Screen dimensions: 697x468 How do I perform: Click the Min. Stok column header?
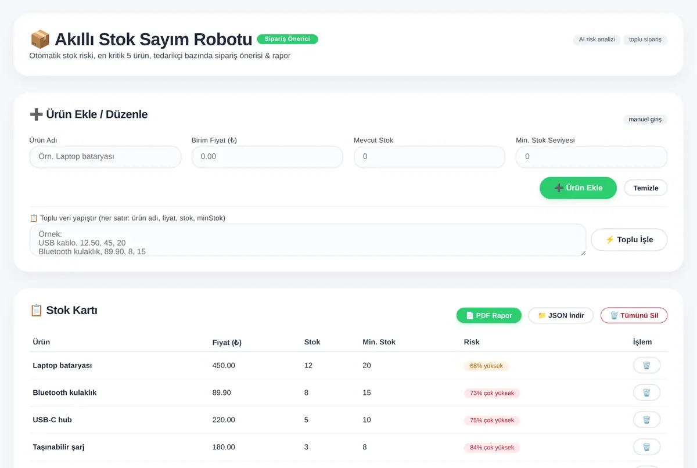[x=379, y=342]
